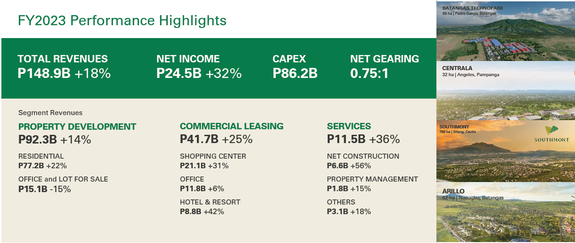Click the Segment Revenues label
This screenshot has height=243, width=575.
[x=50, y=113]
